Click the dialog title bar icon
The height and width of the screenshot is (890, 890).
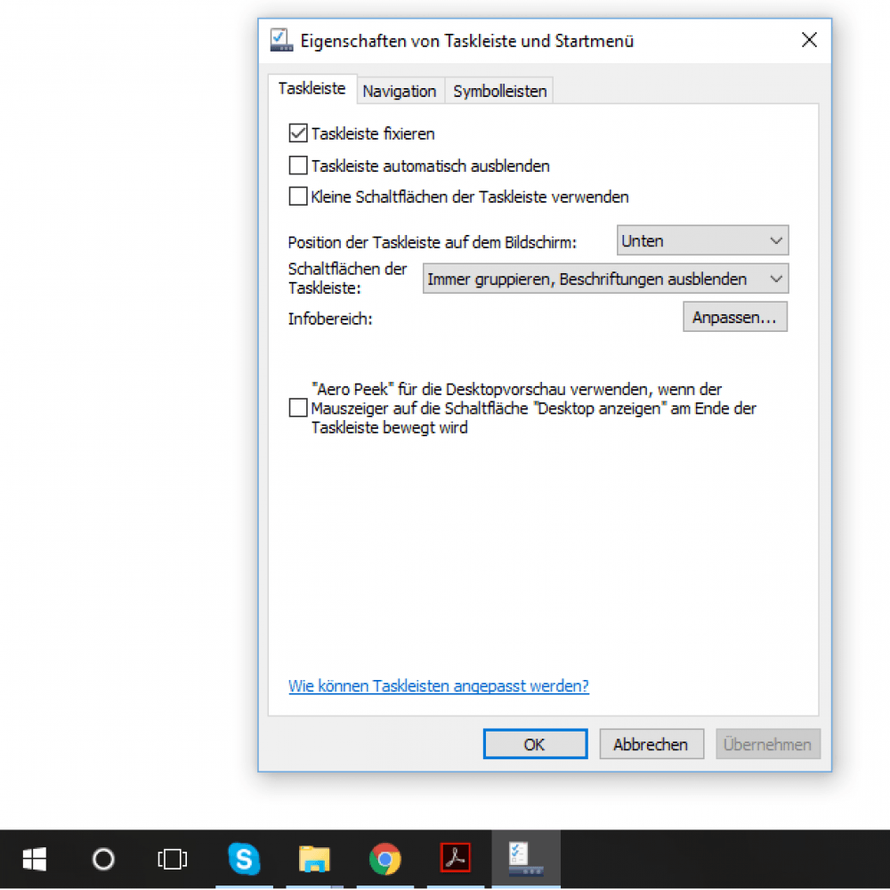click(x=281, y=40)
